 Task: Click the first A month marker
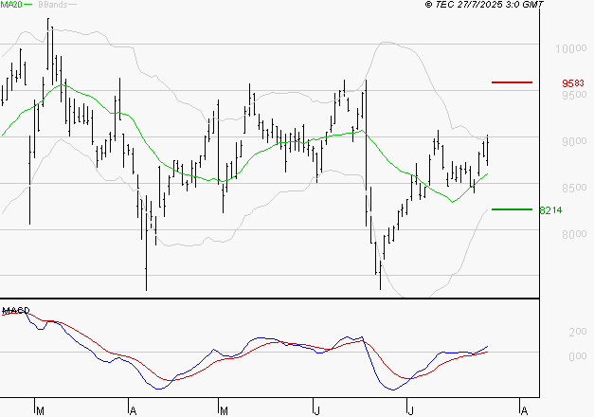[133, 411]
